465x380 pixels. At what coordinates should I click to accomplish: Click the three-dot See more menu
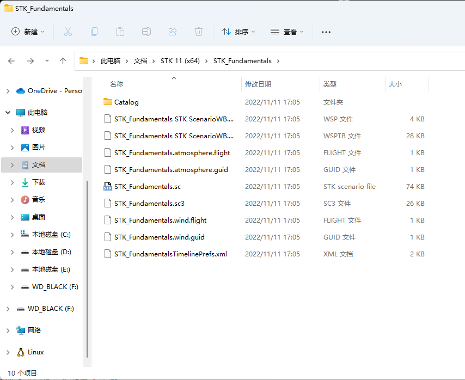point(326,32)
